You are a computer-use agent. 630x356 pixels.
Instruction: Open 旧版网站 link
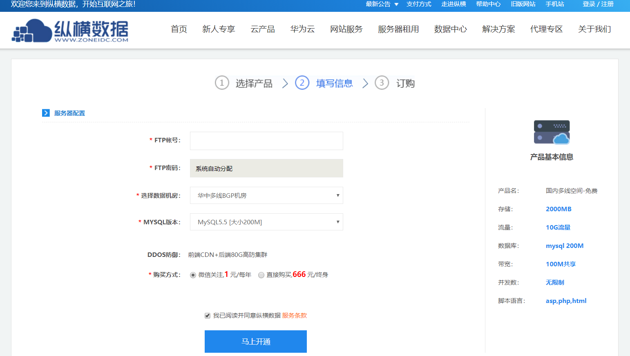coord(523,4)
